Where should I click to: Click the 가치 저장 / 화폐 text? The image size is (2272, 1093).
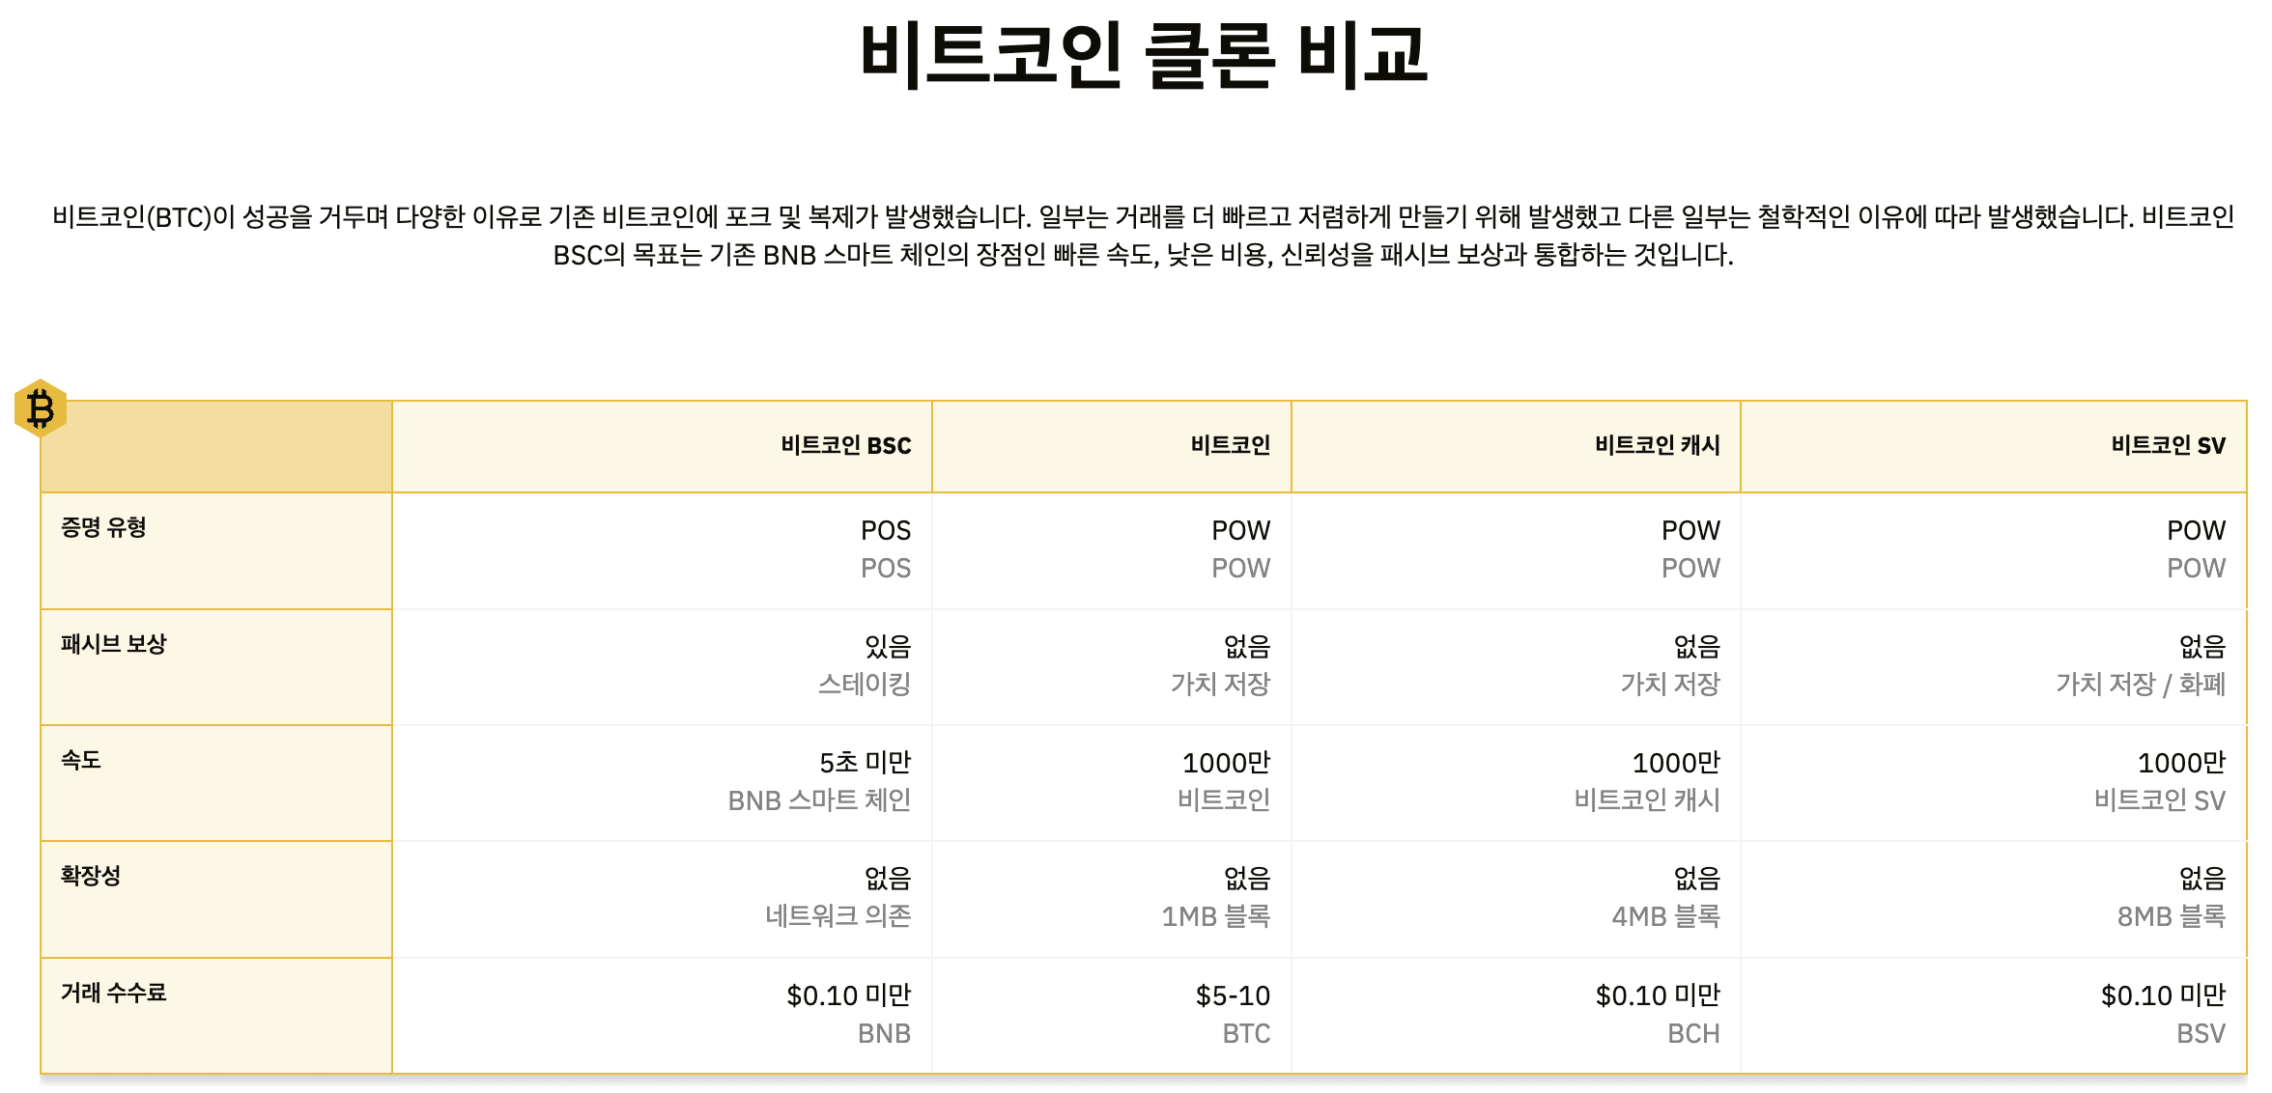pos(2140,685)
